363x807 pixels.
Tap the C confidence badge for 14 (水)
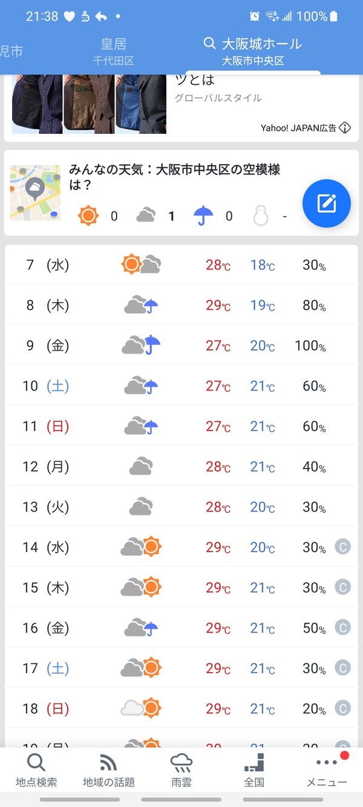pyautogui.click(x=342, y=547)
